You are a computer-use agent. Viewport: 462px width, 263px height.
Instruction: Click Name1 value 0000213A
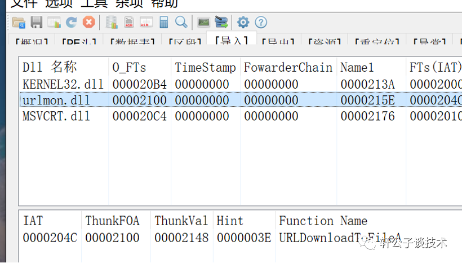(x=367, y=85)
